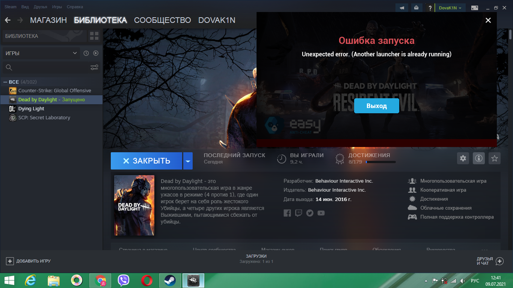The width and height of the screenshot is (513, 288).
Task: Click the publisher Behaviour Interactive Inc. link
Action: tap(337, 190)
